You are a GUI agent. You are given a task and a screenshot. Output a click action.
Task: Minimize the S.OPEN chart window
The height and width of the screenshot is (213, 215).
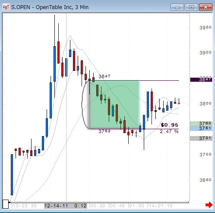pos(177,7)
